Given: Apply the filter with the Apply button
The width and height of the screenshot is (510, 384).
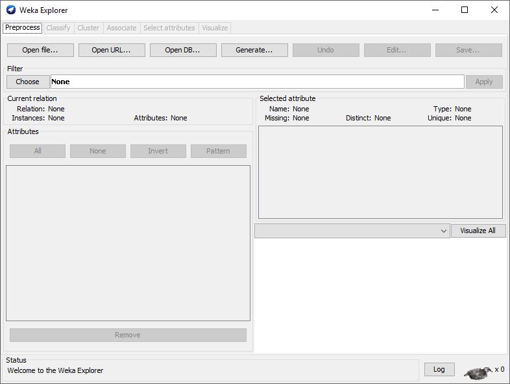Looking at the screenshot, I should tap(484, 82).
